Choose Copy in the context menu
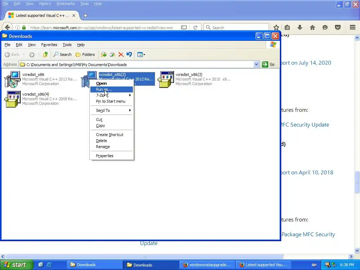The image size is (360, 270). pyautogui.click(x=111, y=126)
